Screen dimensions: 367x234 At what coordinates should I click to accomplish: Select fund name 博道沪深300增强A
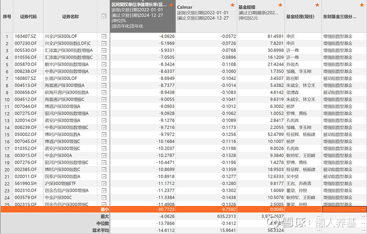coord(62,106)
